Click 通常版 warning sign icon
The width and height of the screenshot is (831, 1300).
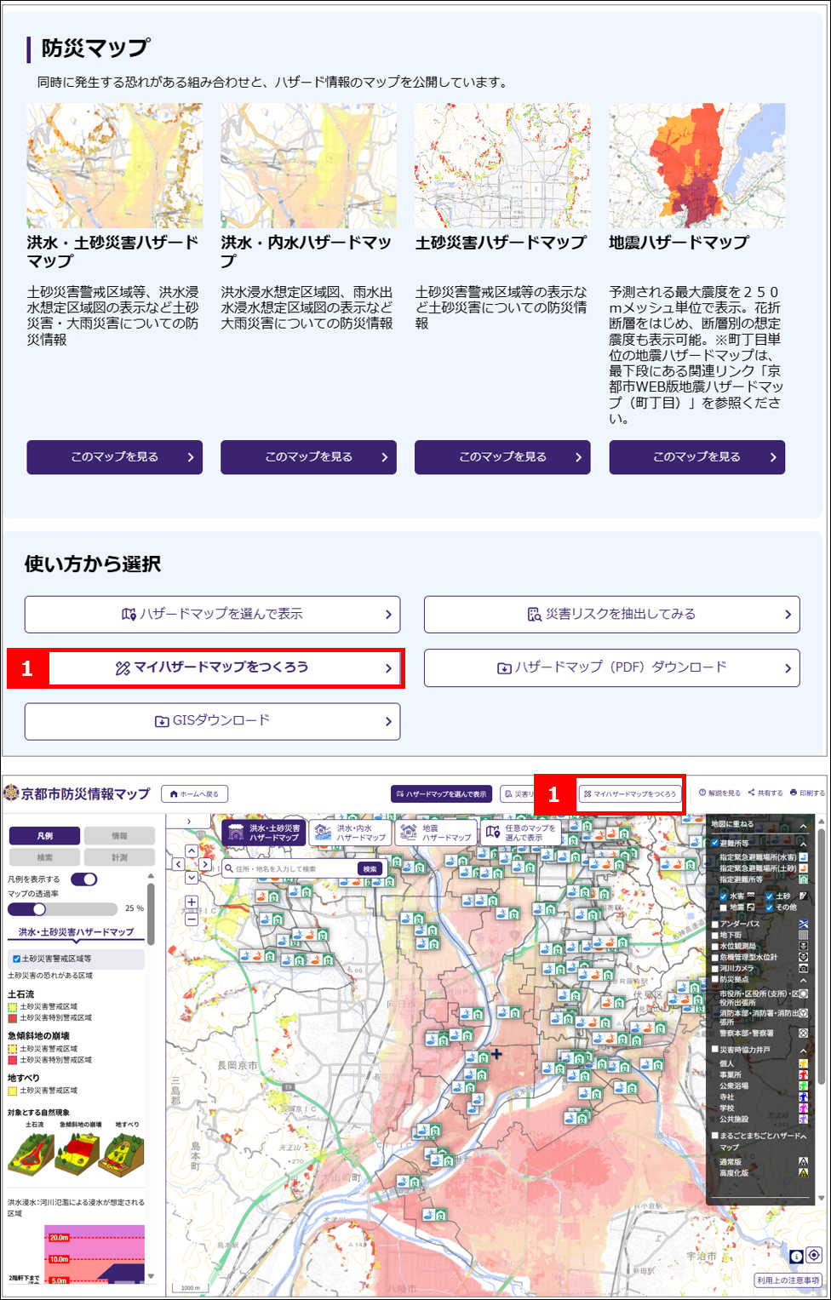(803, 1161)
